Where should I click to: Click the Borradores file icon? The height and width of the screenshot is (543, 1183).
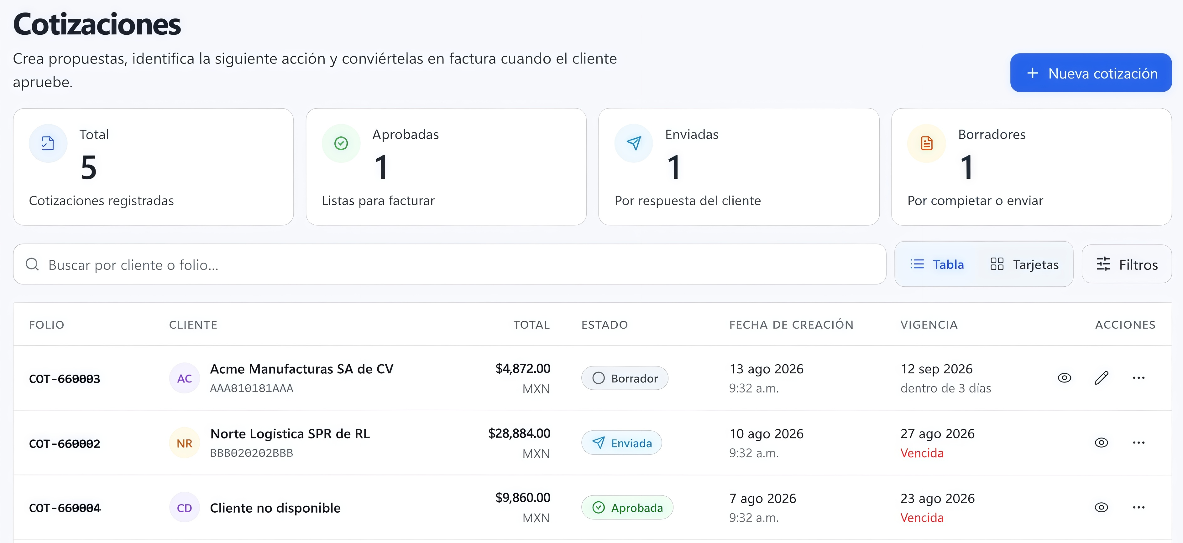[x=927, y=144]
